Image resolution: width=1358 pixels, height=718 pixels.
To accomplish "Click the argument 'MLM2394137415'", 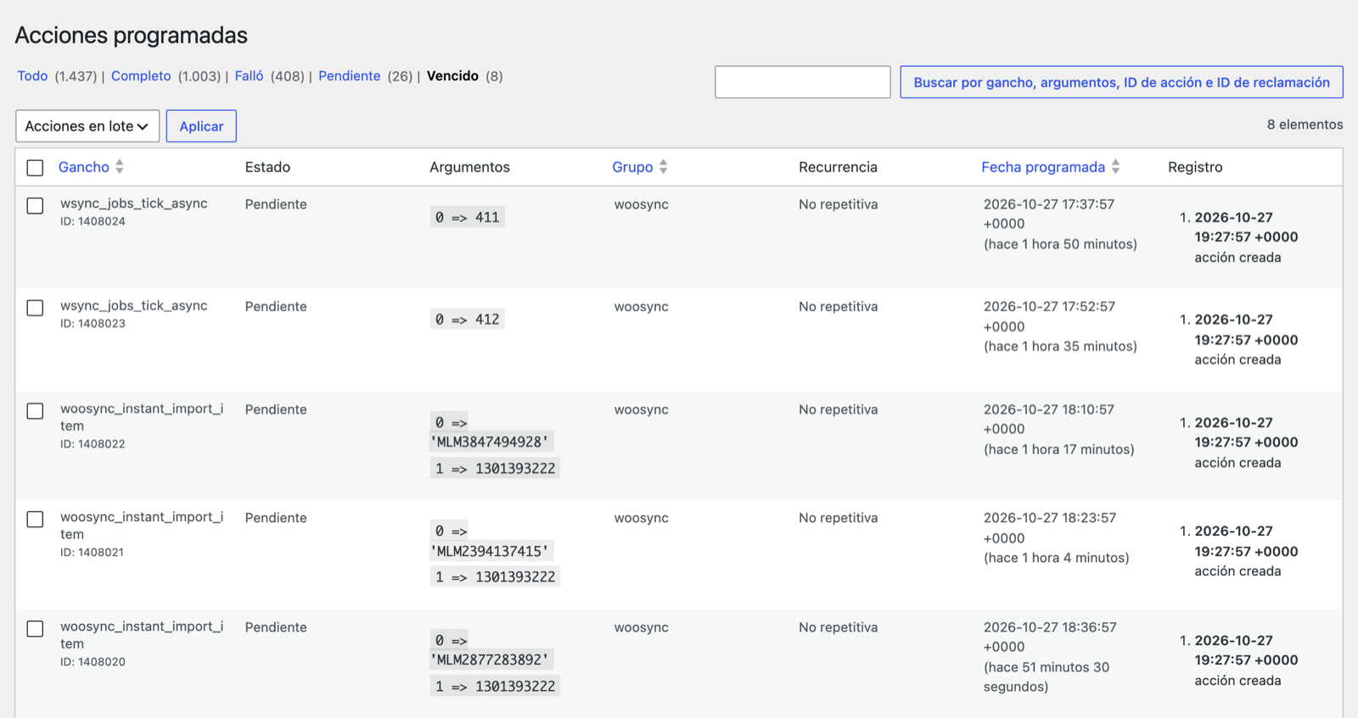I will pyautogui.click(x=491, y=551).
